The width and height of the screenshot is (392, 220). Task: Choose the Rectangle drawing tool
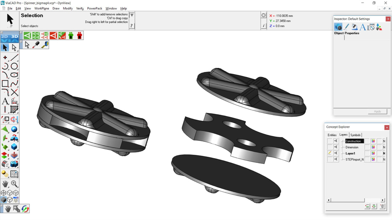click(5, 84)
